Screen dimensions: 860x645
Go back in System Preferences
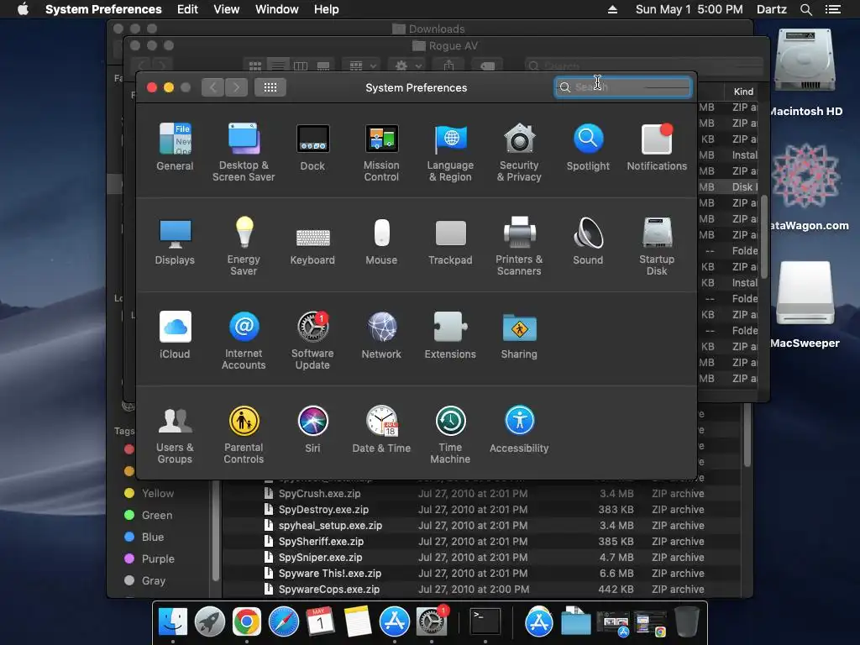pyautogui.click(x=212, y=87)
